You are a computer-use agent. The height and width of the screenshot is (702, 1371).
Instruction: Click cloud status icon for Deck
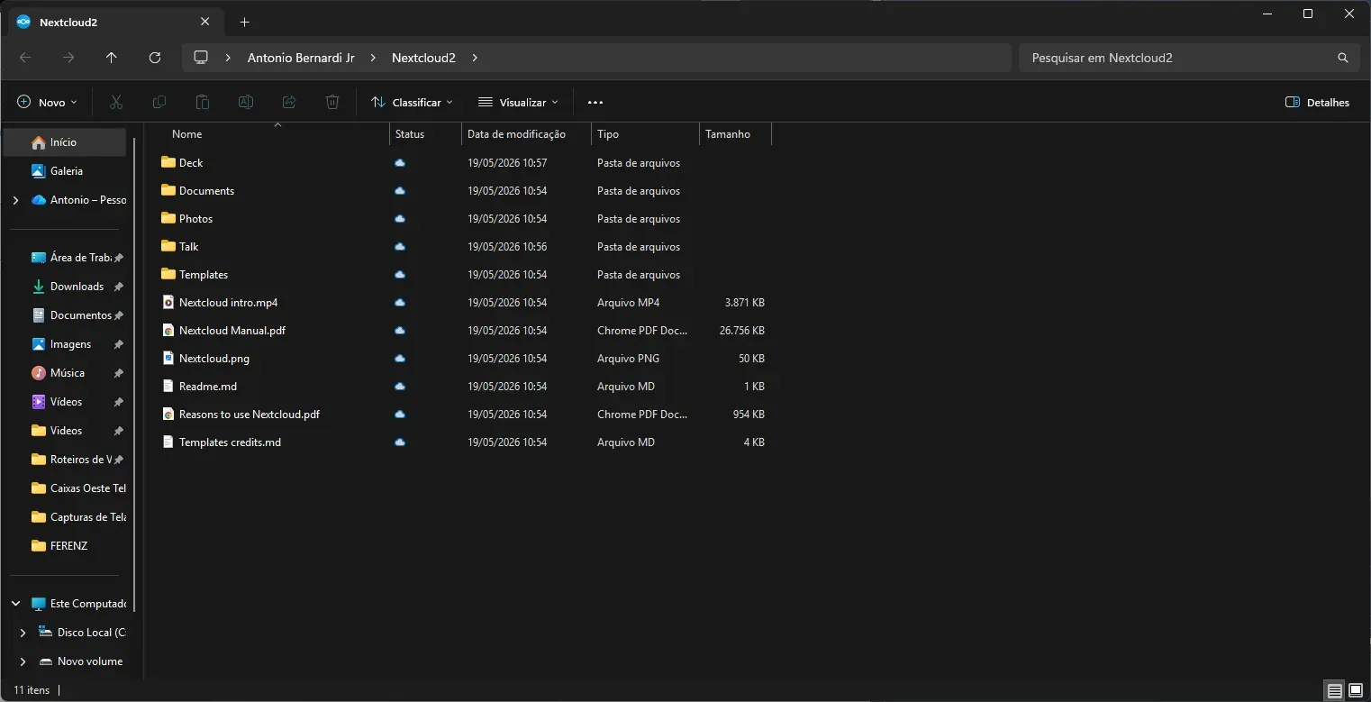pyautogui.click(x=400, y=163)
